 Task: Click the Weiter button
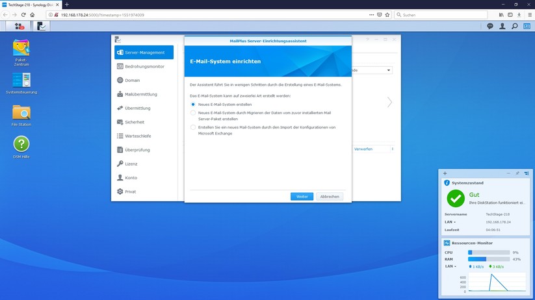pos(302,196)
